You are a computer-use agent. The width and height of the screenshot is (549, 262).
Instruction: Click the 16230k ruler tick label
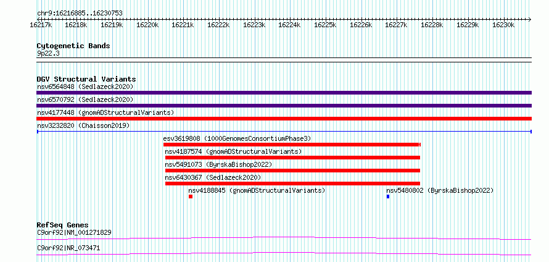point(503,25)
